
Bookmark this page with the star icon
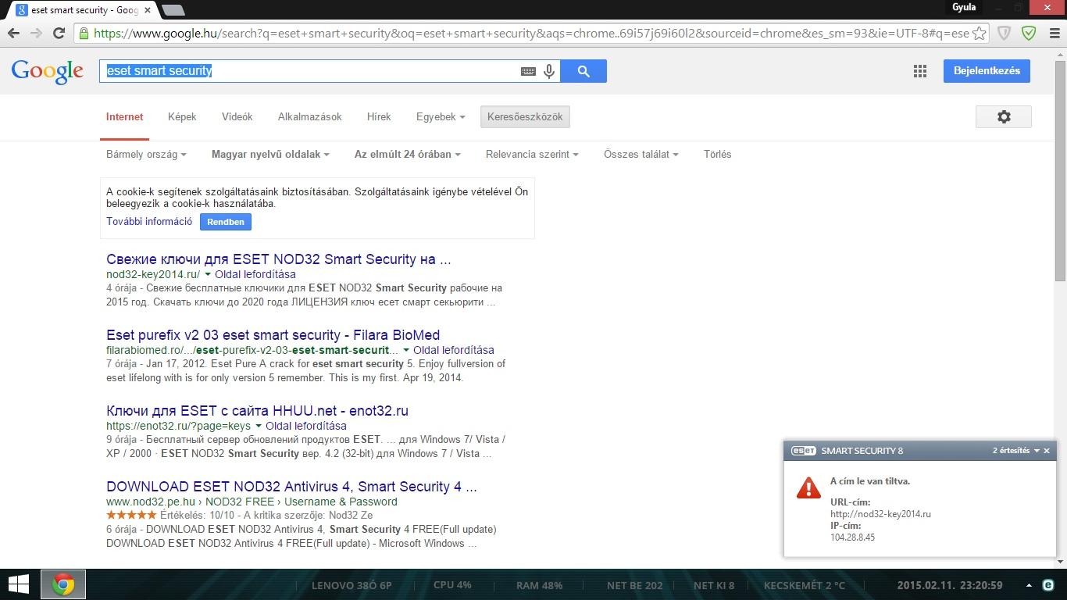pos(979,34)
